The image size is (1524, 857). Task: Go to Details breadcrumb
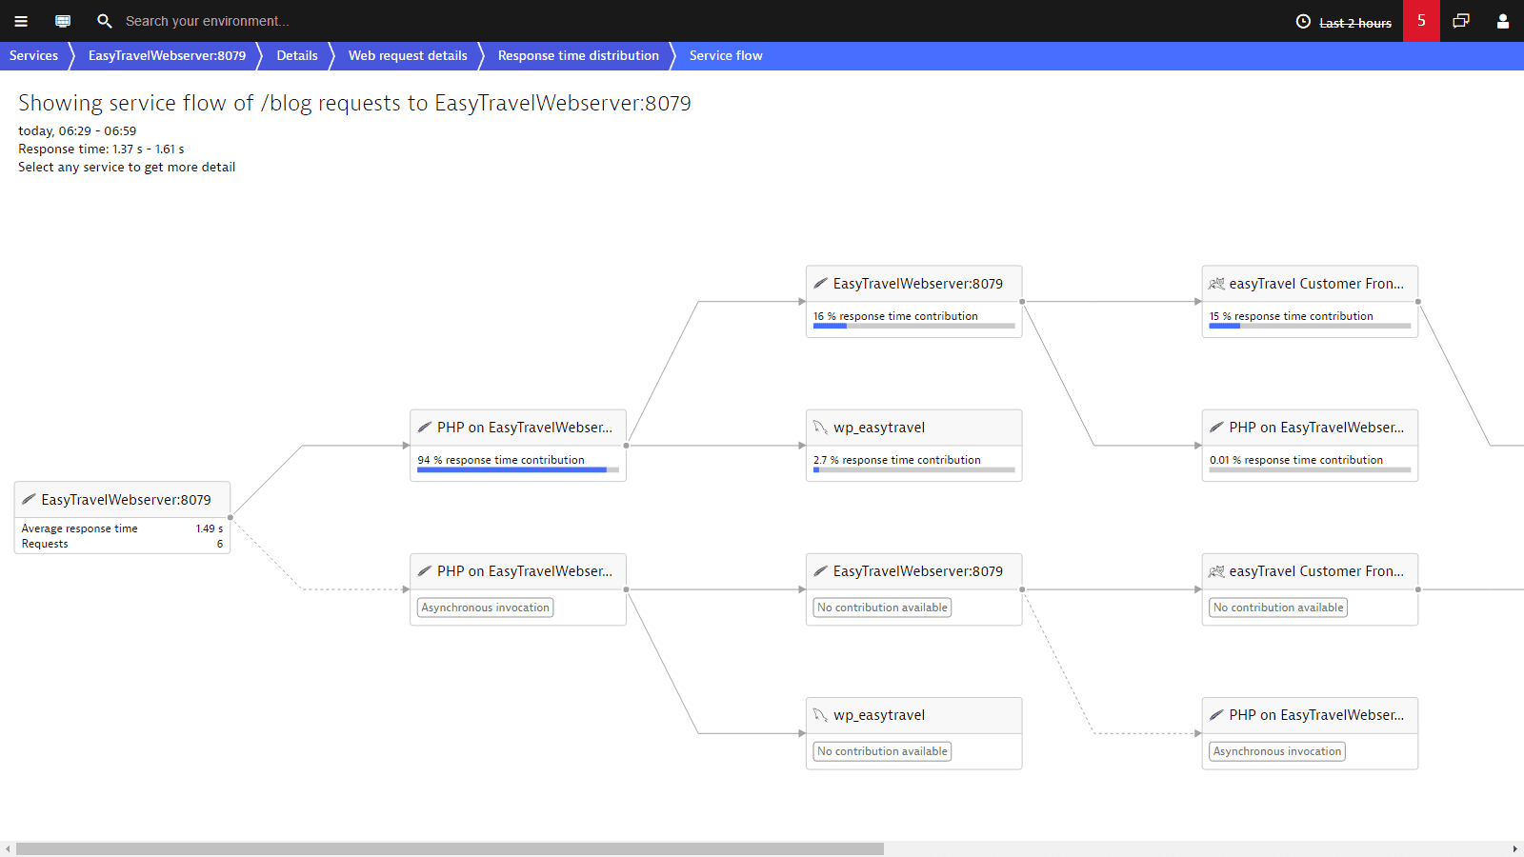(x=297, y=56)
